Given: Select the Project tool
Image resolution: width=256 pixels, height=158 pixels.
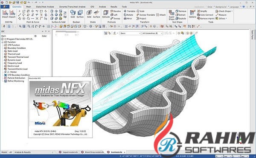Looking at the screenshot, I should (141, 19).
